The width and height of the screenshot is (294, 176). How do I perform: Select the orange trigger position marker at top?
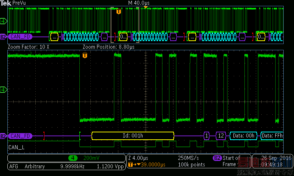(146, 7)
